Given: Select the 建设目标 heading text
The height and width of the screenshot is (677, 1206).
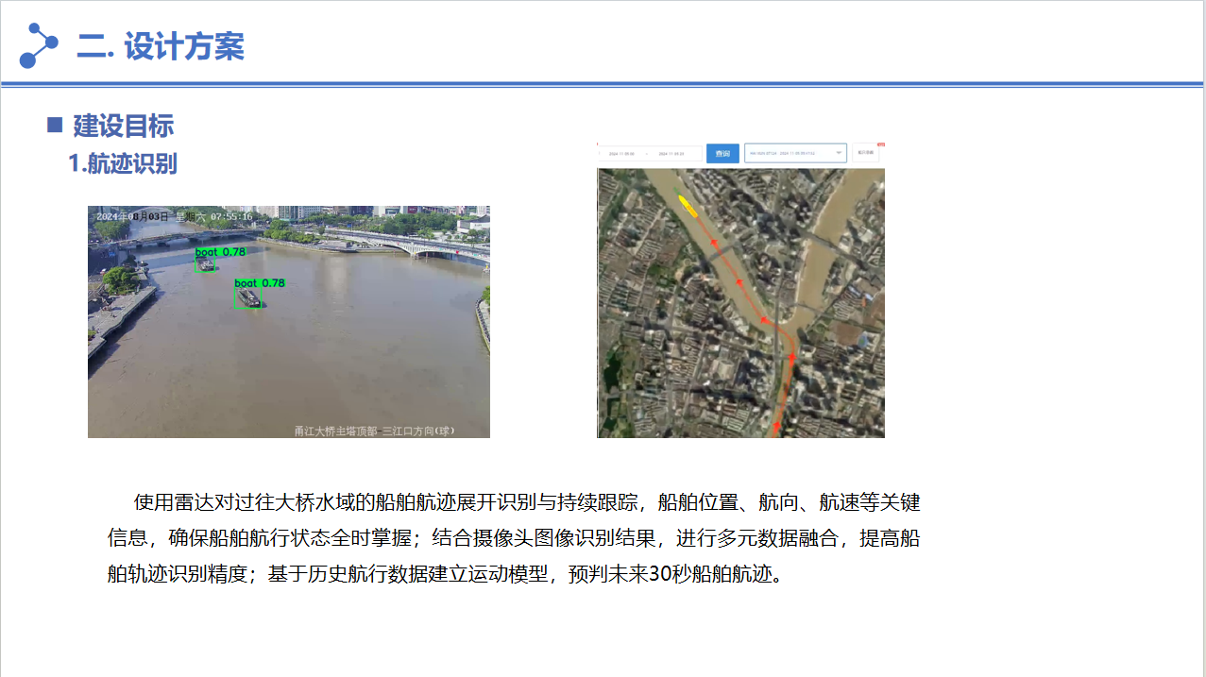Looking at the screenshot, I should [123, 126].
